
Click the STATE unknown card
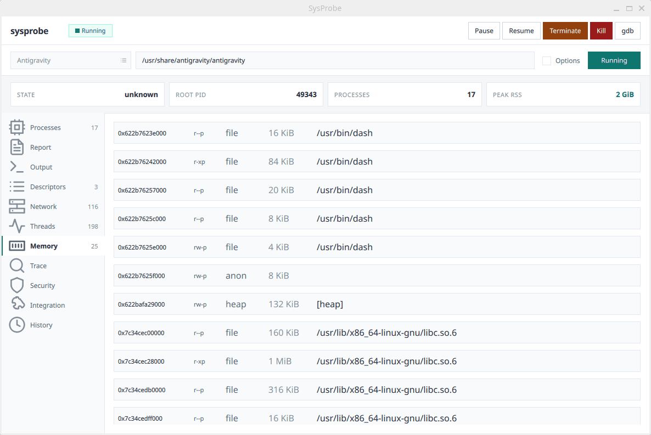coord(87,95)
